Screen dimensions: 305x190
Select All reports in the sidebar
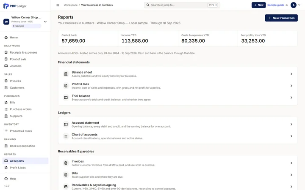[x=25, y=161]
